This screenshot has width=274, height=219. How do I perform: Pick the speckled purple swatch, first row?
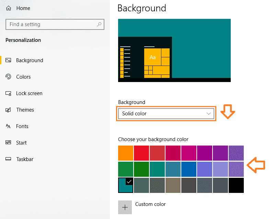[x=236, y=153]
